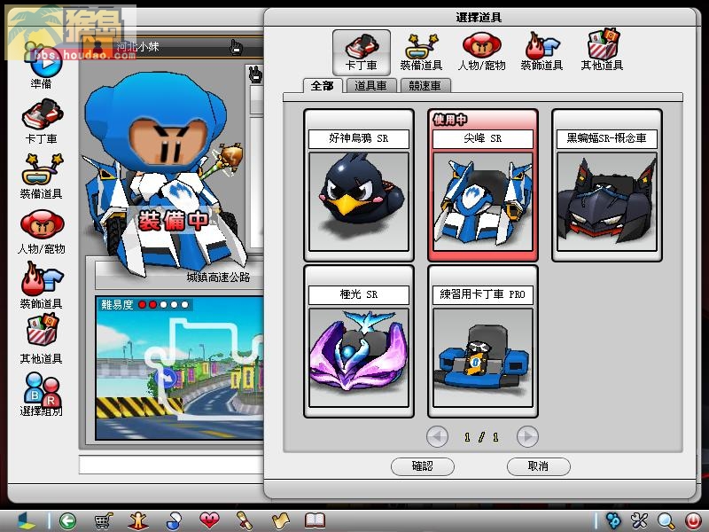The image size is (709, 532).
Task: Choose the 尖峰 SR kart card
Action: click(482, 185)
